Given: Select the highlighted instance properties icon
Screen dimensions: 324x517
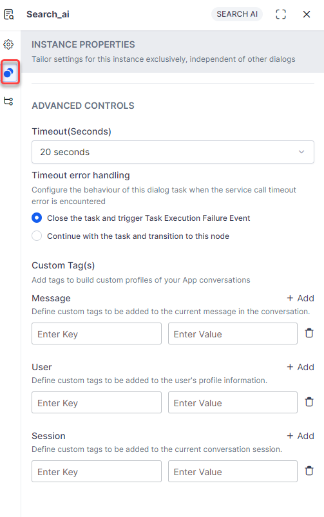Looking at the screenshot, I should click(x=9, y=72).
